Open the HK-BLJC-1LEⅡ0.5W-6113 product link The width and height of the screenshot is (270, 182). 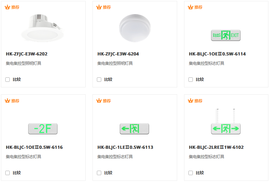[125, 147]
